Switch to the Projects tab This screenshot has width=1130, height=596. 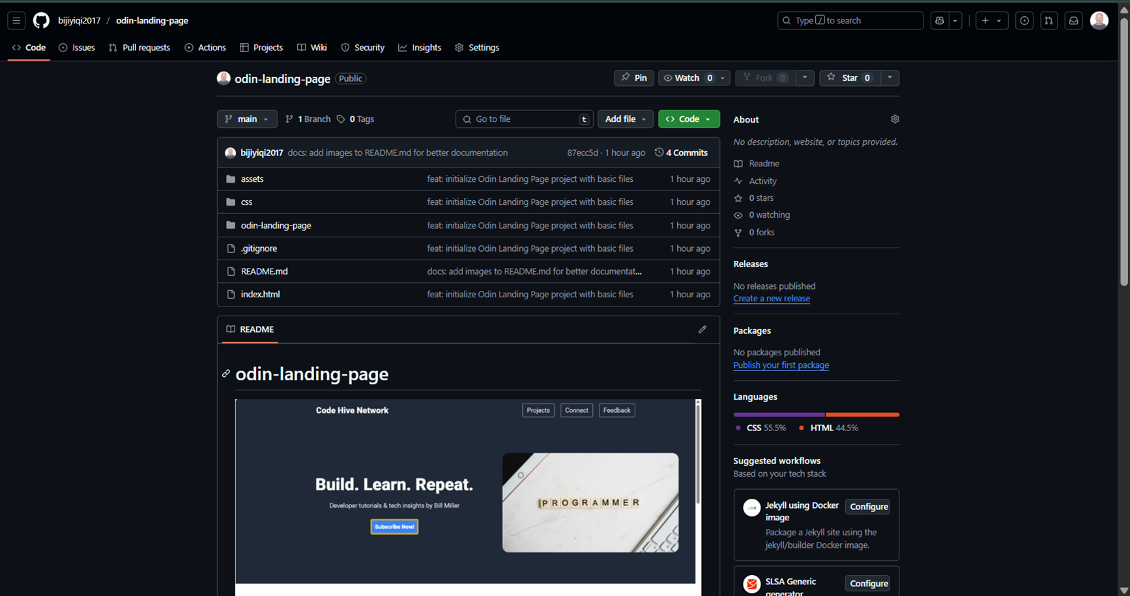[261, 48]
